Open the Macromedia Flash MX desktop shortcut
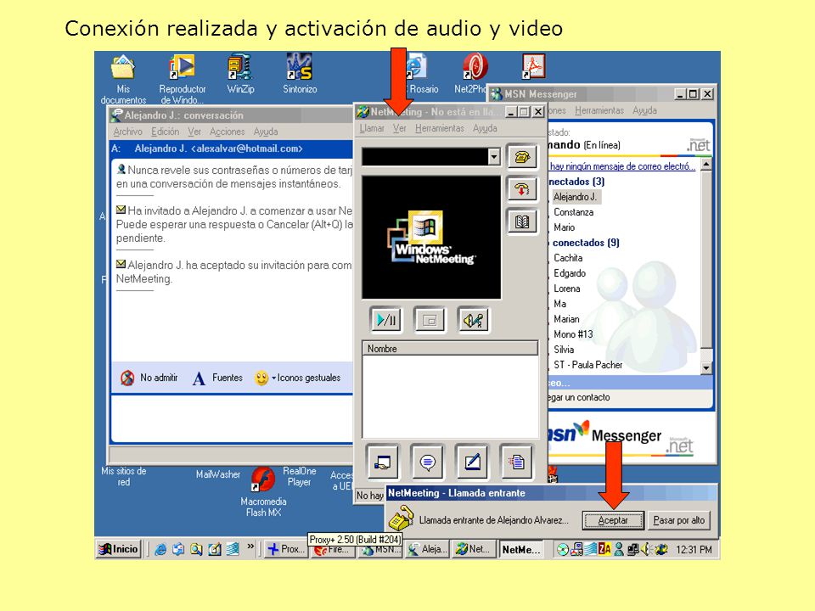 (x=263, y=492)
